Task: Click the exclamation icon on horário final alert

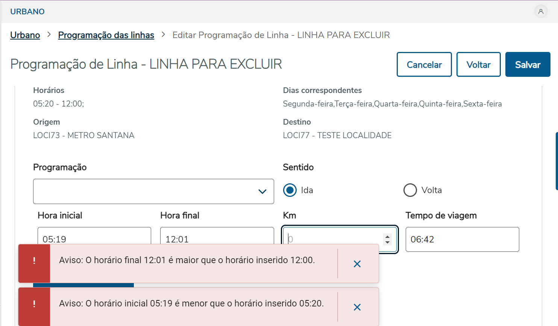Action: click(x=34, y=261)
